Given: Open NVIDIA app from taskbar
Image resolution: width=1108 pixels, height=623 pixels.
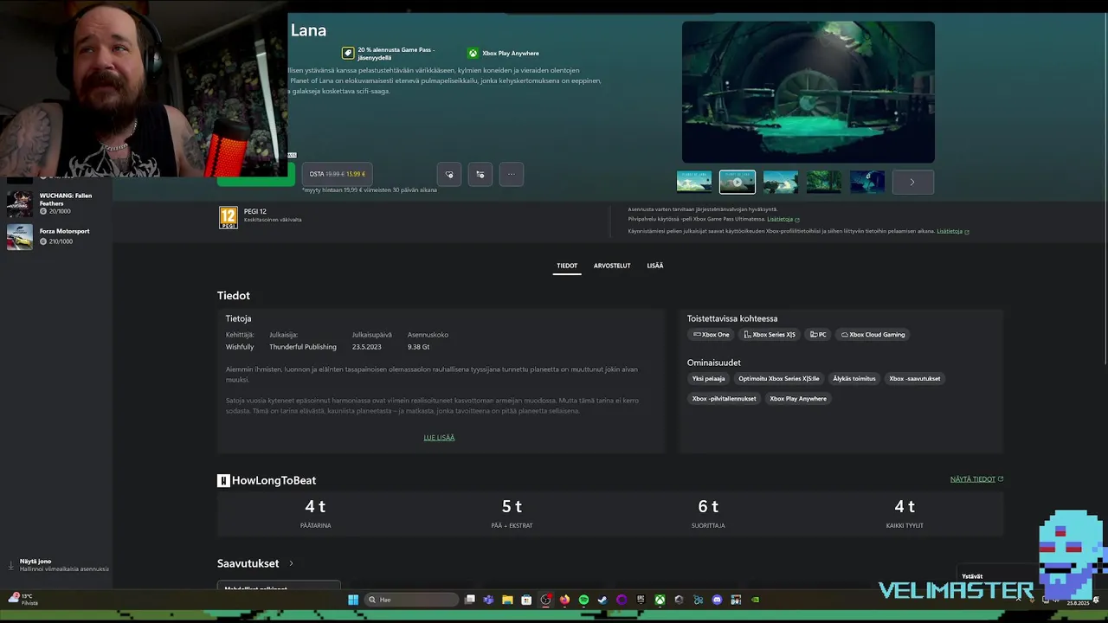Looking at the screenshot, I should (755, 600).
